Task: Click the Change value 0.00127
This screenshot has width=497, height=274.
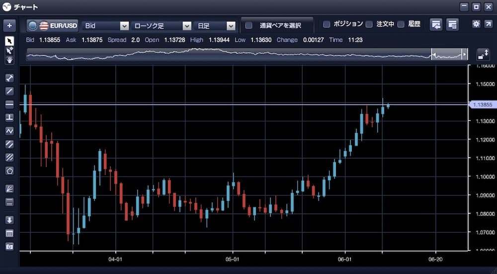Action: [314, 40]
